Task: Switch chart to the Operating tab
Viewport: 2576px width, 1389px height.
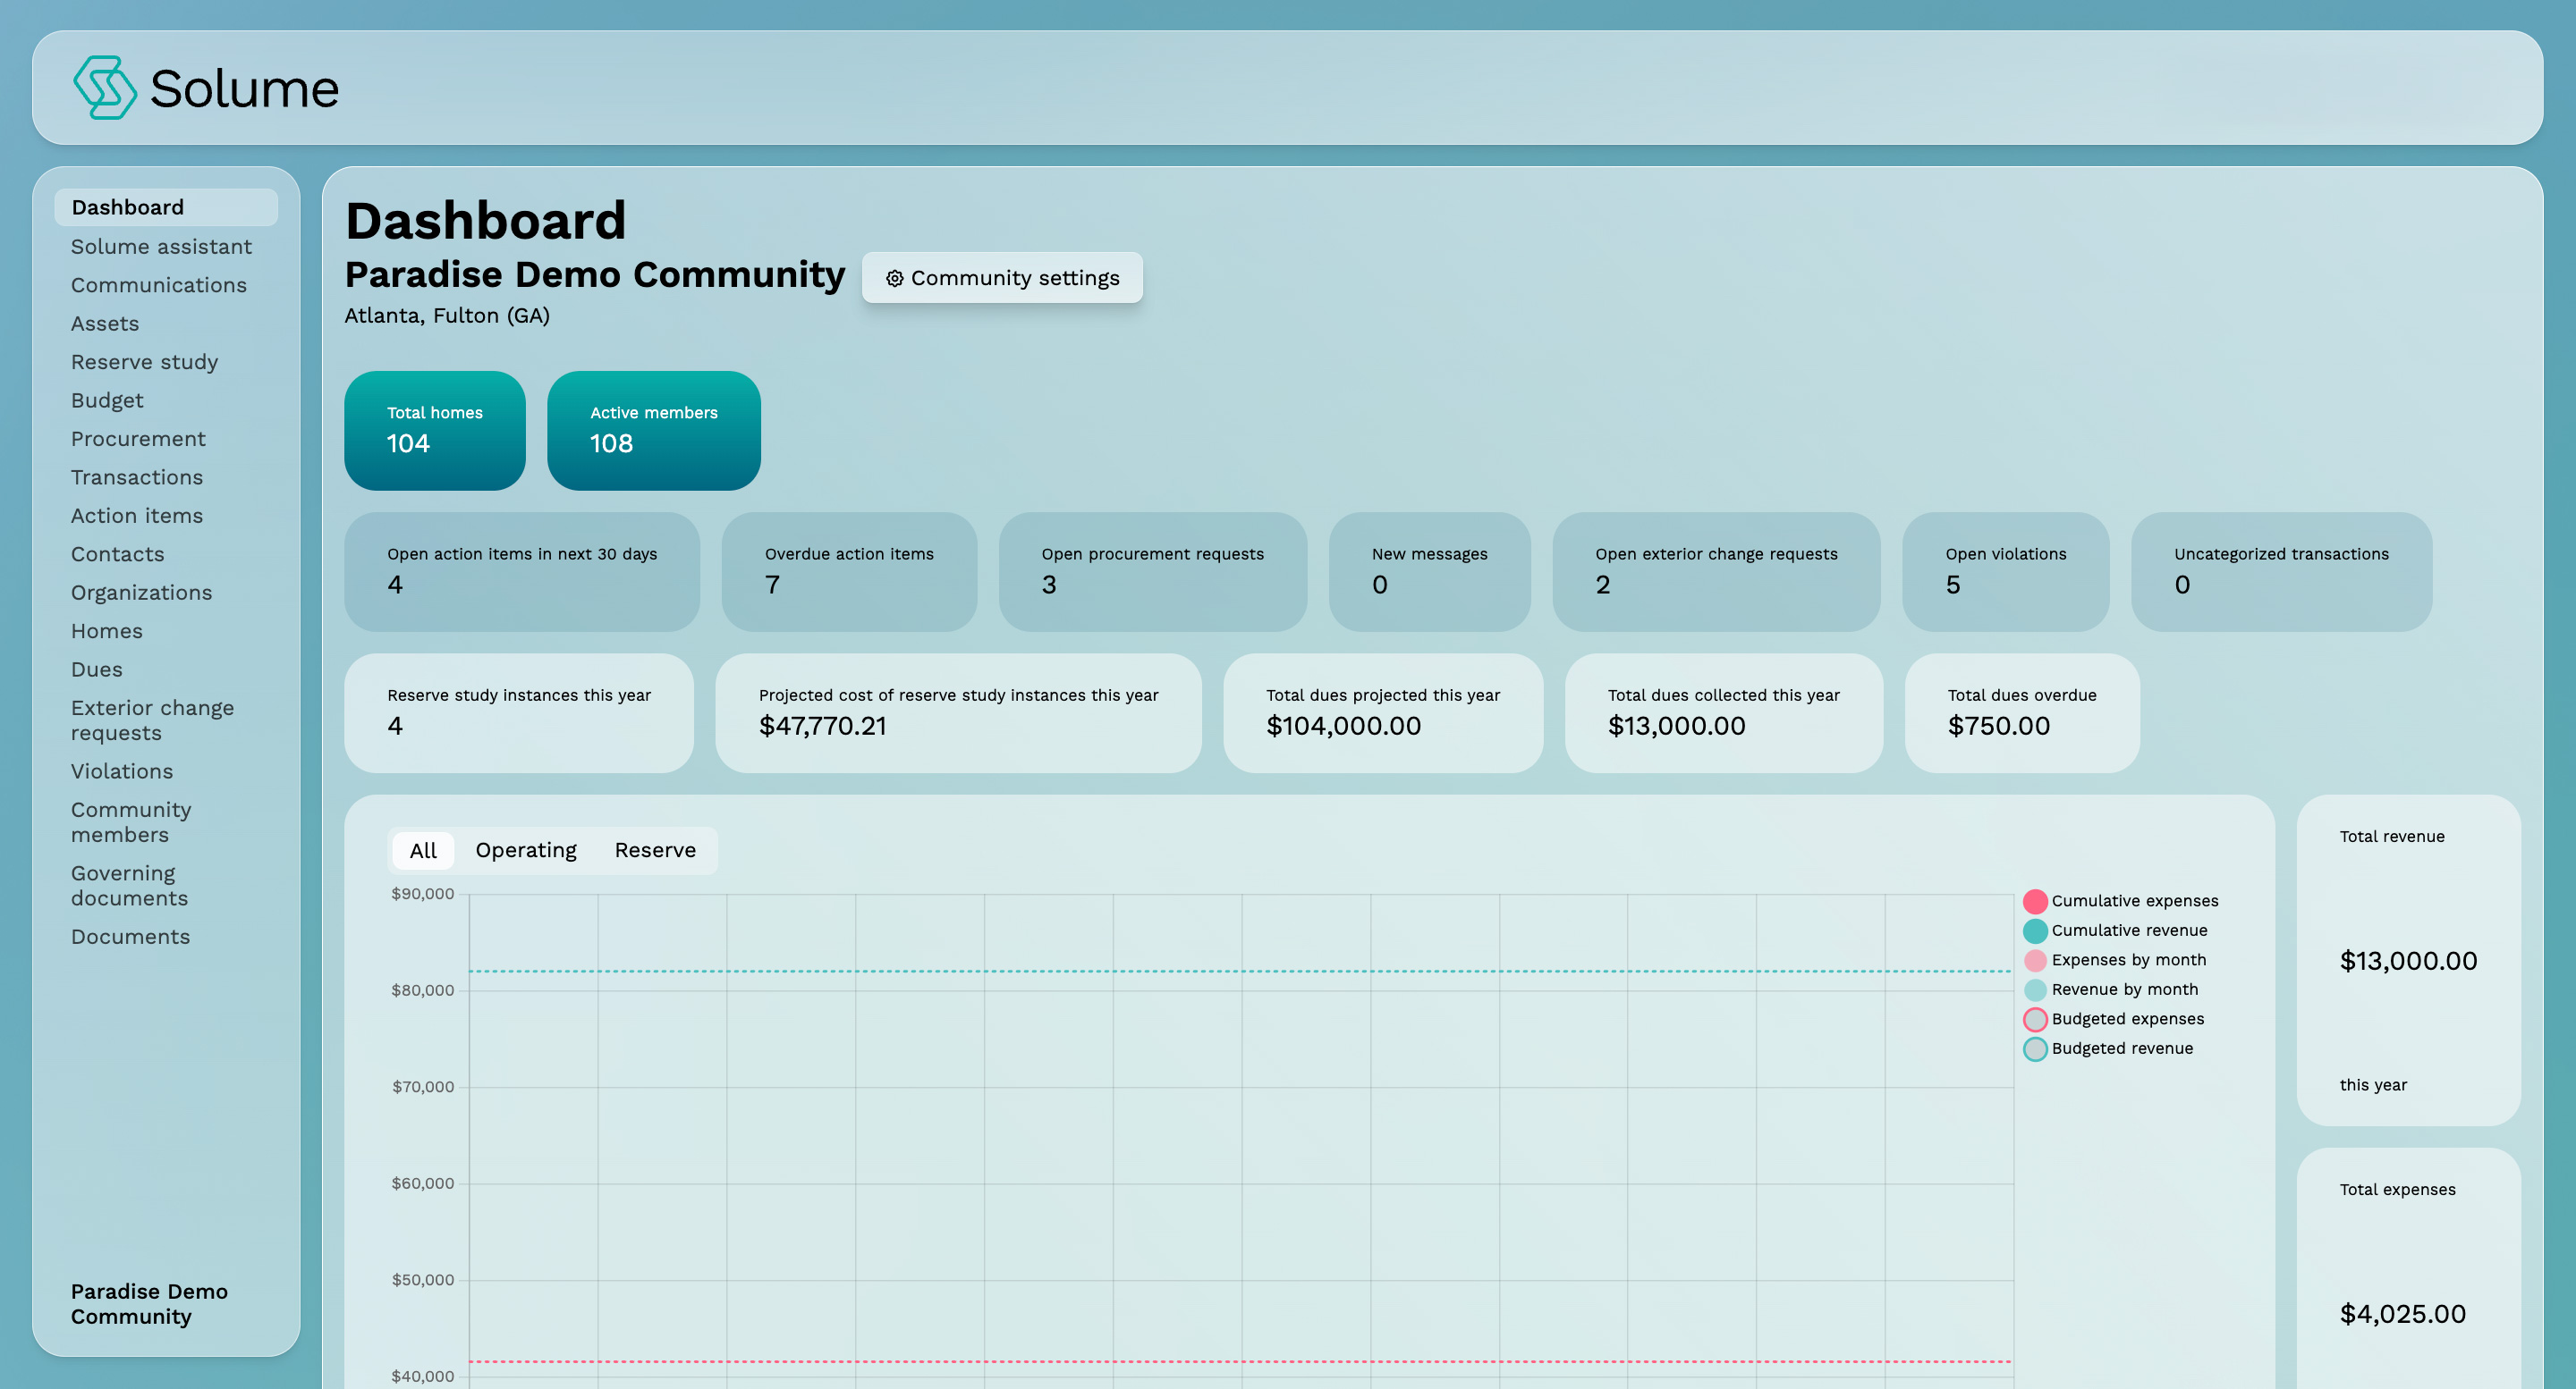Action: [x=525, y=850]
